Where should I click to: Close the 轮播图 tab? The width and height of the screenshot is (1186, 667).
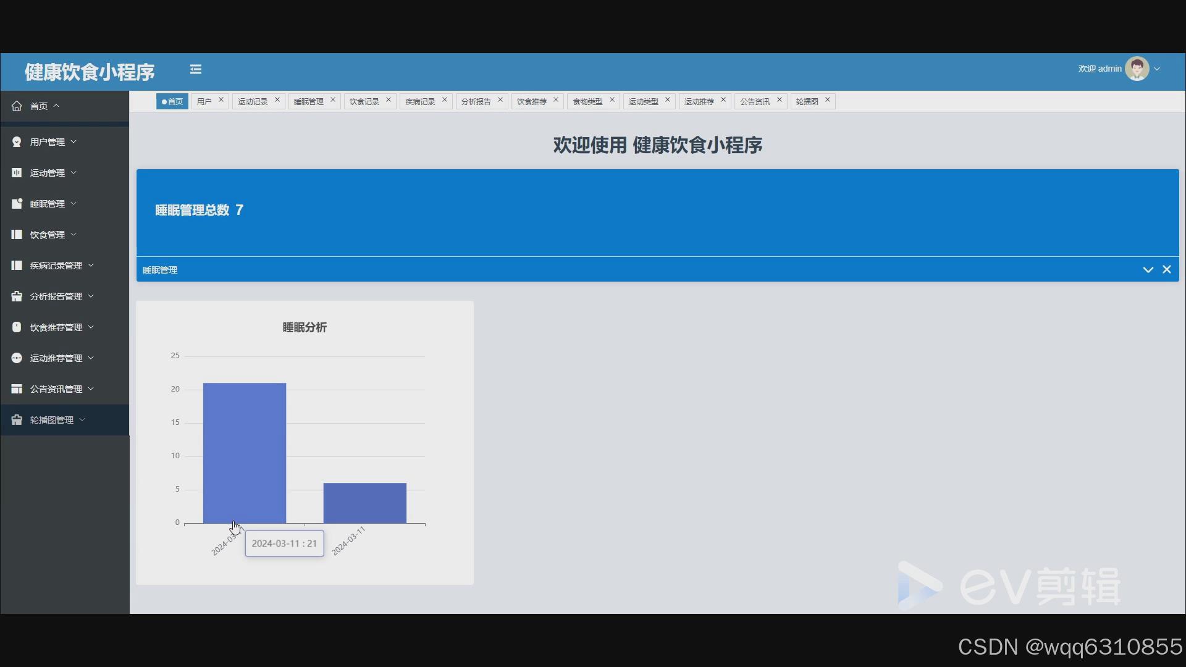tap(828, 99)
